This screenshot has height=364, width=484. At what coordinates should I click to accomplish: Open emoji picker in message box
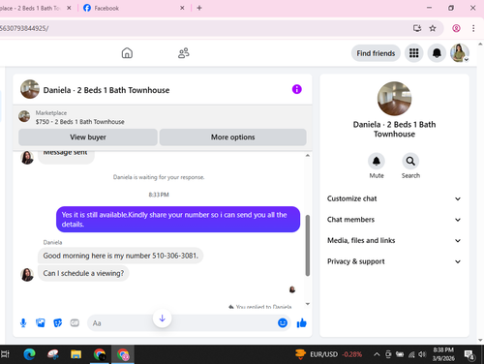(x=283, y=322)
